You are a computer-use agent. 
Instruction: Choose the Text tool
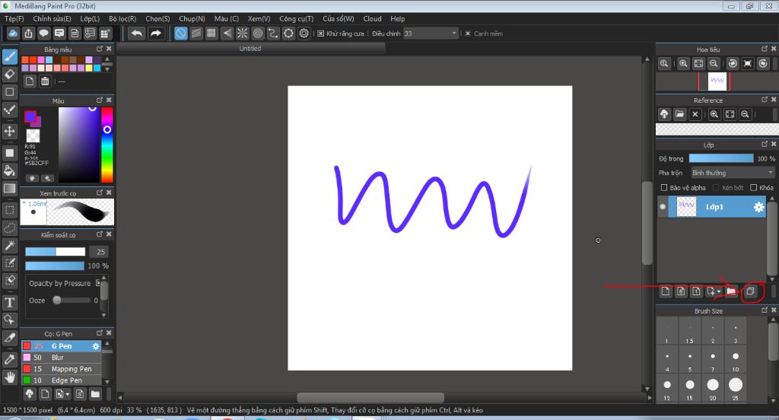point(10,302)
